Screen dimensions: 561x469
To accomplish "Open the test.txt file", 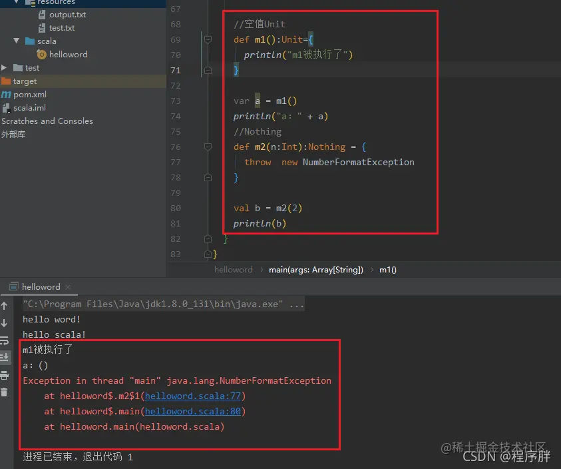I will click(61, 28).
